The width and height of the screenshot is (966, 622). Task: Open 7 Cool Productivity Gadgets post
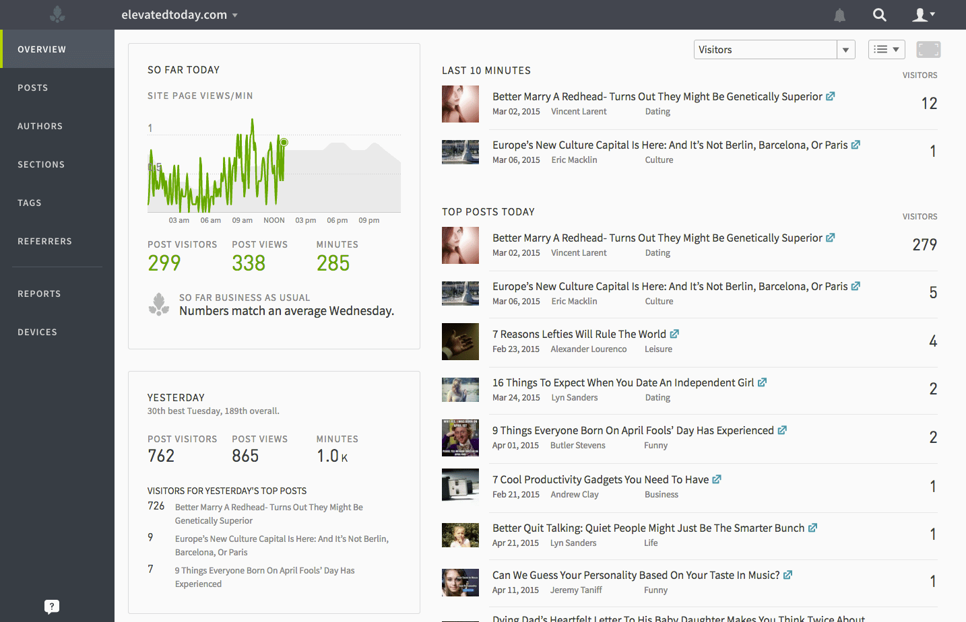tap(601, 479)
